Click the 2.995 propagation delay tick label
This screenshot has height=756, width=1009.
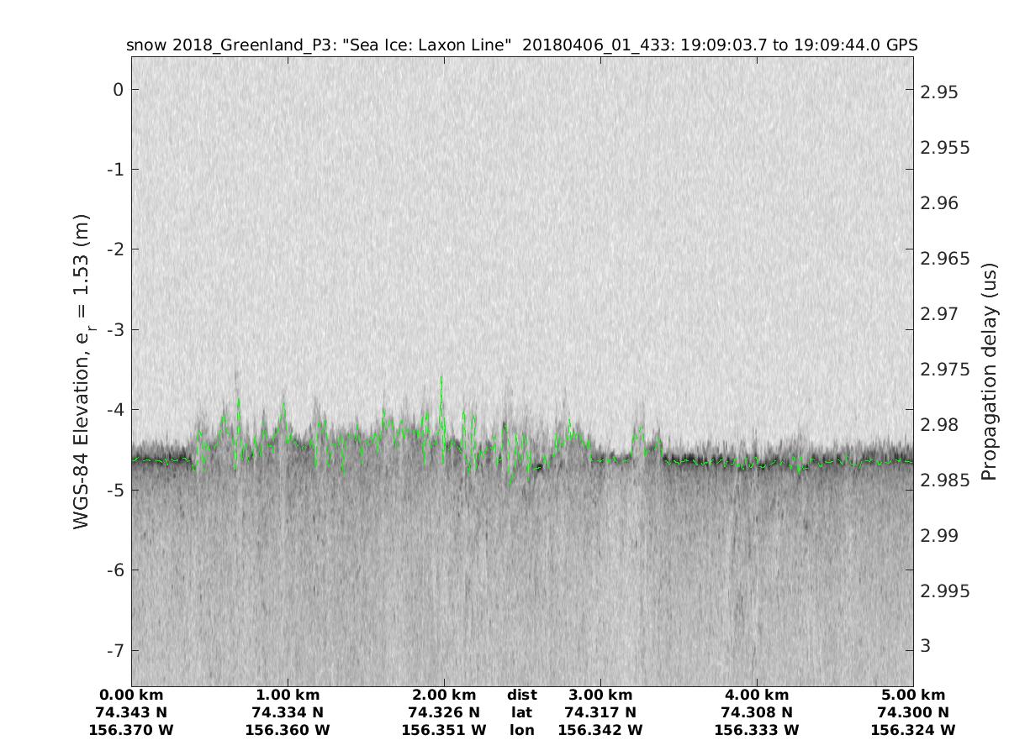coord(950,591)
